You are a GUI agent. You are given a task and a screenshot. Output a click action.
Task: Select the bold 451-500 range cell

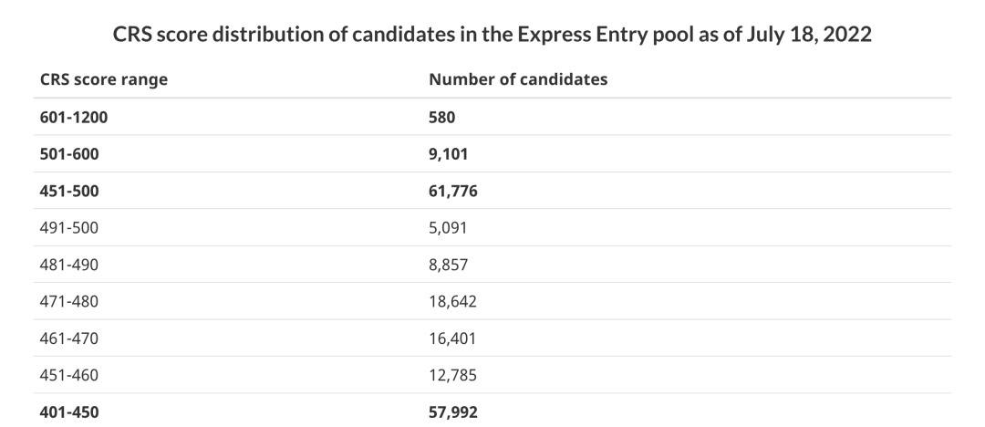click(69, 191)
